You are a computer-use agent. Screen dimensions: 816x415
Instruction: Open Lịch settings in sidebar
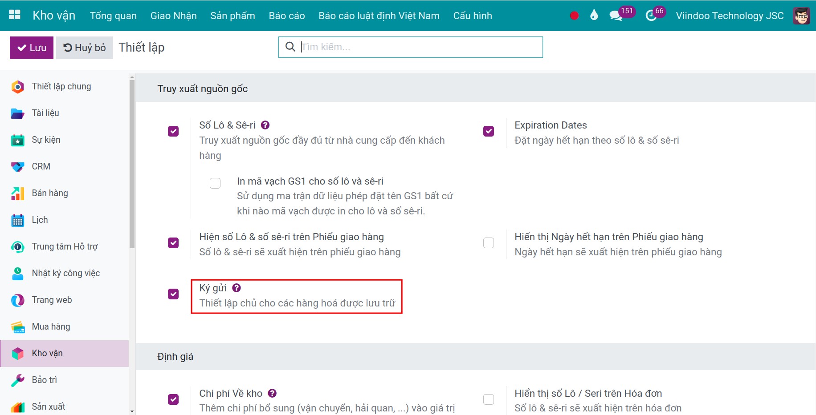65,220
